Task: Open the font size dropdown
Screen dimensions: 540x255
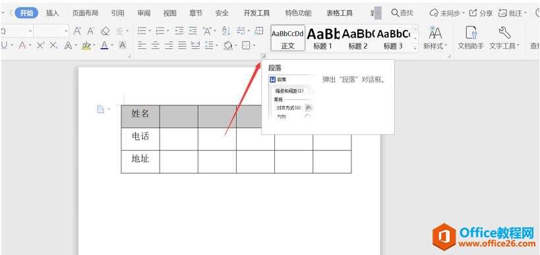Action: click(x=66, y=31)
